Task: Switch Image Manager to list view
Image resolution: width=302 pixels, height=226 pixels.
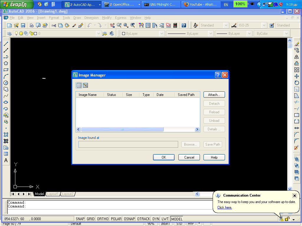Action: click(x=79, y=85)
